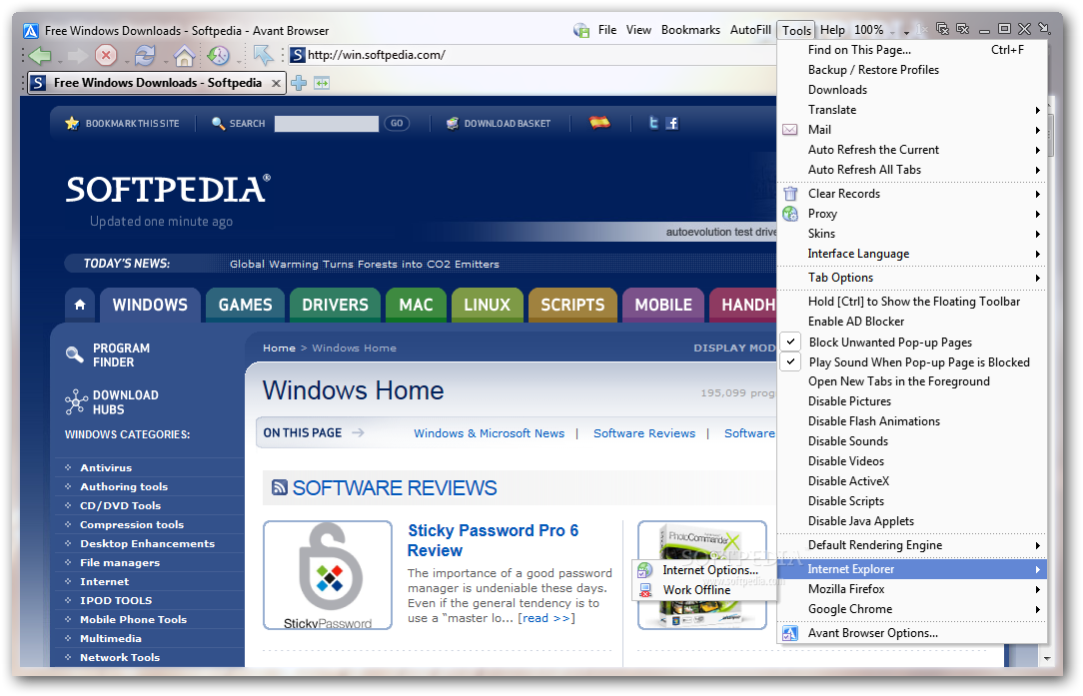Viewport: 1083px width, 696px height.
Task: Toggle Open New Tabs in the Foreground
Action: point(912,381)
